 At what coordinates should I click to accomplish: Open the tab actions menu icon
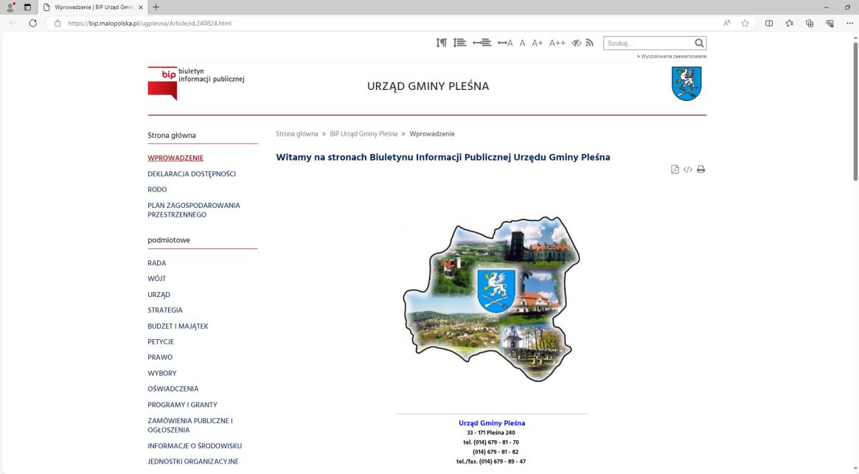pyautogui.click(x=27, y=7)
